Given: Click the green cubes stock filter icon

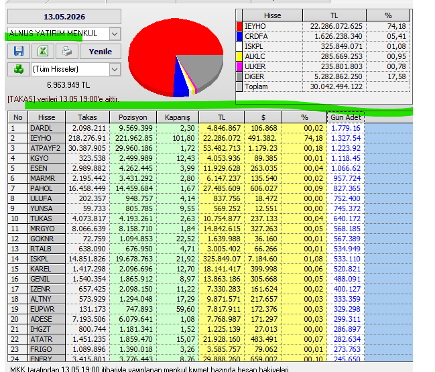Looking at the screenshot, I should point(19,69).
